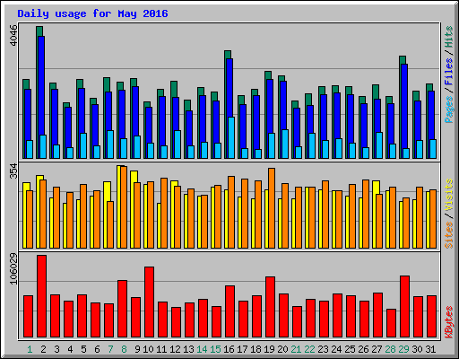The width and height of the screenshot is (459, 359).
Task: Click day 3 on the x-axis
Action: pyautogui.click(x=56, y=349)
